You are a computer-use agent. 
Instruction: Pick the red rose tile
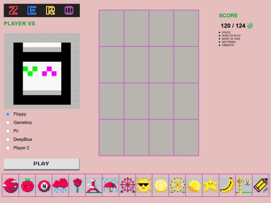pos(77,185)
